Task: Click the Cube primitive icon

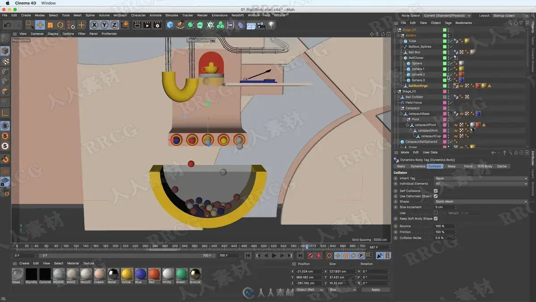Action: 170,25
